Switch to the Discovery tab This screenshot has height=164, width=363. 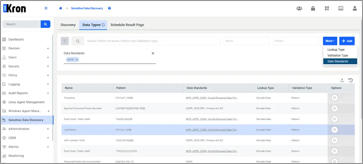click(68, 25)
